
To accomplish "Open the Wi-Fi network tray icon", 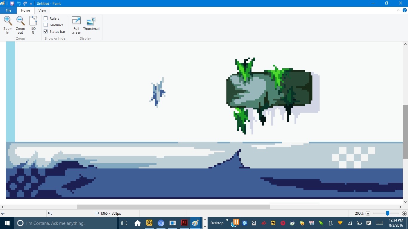I will click(x=350, y=223).
